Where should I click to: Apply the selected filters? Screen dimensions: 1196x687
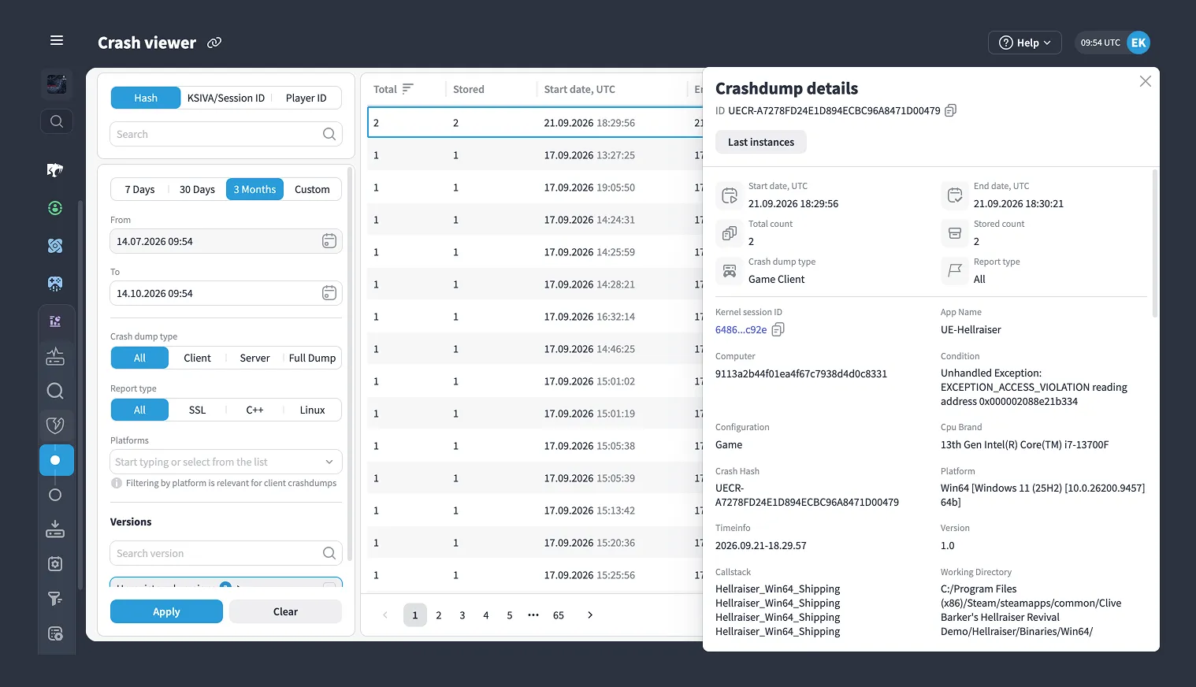(x=166, y=611)
